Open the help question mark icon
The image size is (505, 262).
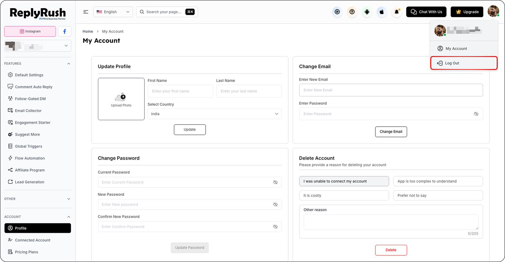click(352, 12)
